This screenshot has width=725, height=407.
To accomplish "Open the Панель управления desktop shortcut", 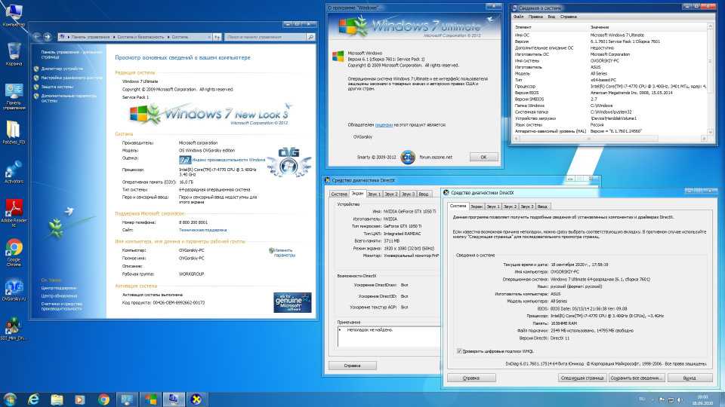I will [x=14, y=96].
